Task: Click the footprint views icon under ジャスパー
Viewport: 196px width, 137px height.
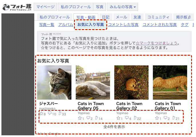Action: [x=60, y=114]
